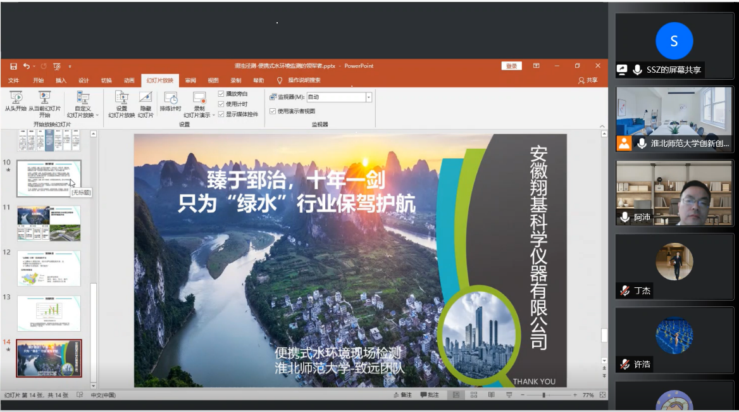Switch to the Home (开始) tab
Image resolution: width=739 pixels, height=412 pixels.
click(x=38, y=80)
